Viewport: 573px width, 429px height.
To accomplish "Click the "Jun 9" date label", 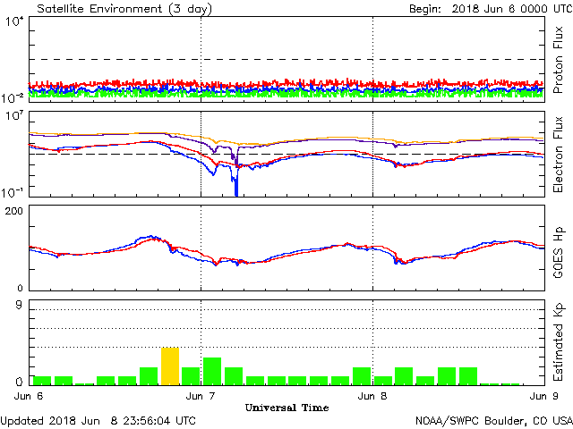I will pyautogui.click(x=544, y=396).
